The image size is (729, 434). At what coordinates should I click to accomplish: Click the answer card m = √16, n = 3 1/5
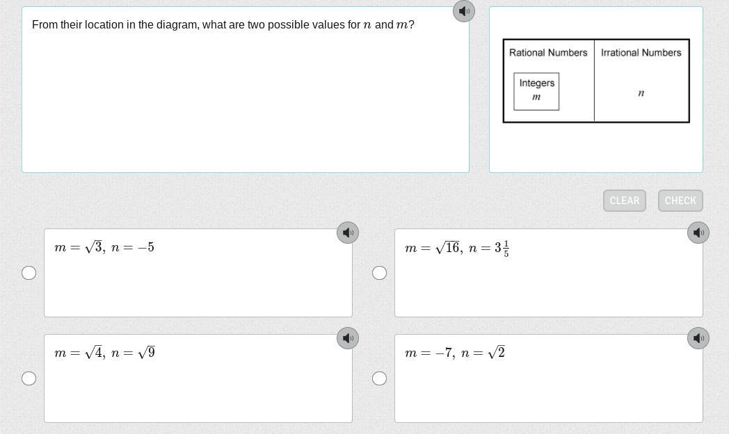(x=549, y=273)
